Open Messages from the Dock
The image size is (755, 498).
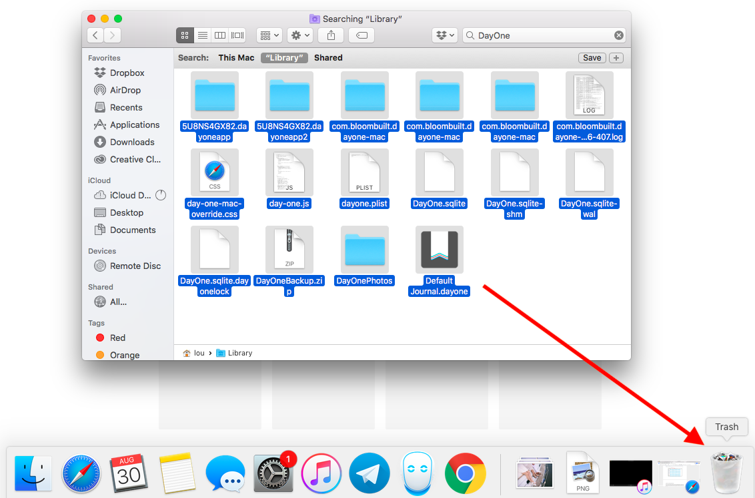click(225, 474)
